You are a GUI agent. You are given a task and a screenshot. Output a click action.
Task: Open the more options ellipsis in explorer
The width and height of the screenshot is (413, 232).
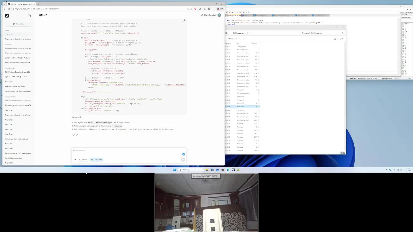(x=244, y=39)
